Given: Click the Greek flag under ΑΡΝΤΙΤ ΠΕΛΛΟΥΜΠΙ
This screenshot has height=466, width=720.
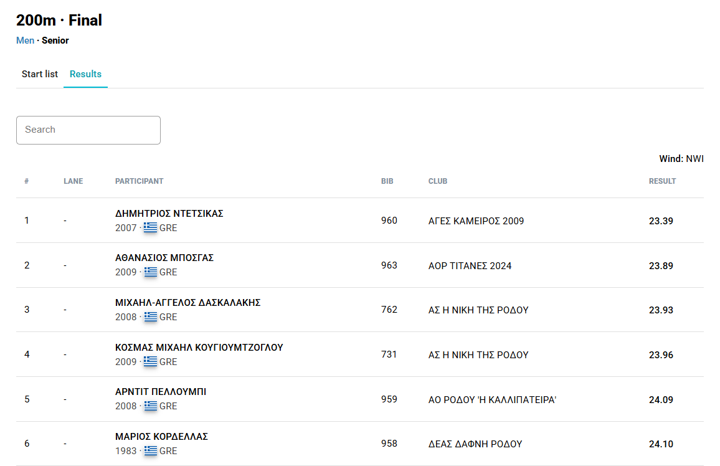Looking at the screenshot, I should pos(150,406).
